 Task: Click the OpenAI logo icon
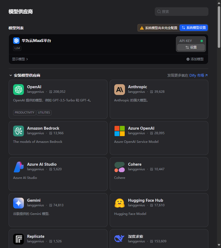tap(19, 90)
